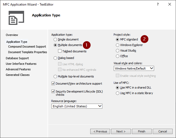
Task: Click the question mark help icon
Action: (158, 4)
